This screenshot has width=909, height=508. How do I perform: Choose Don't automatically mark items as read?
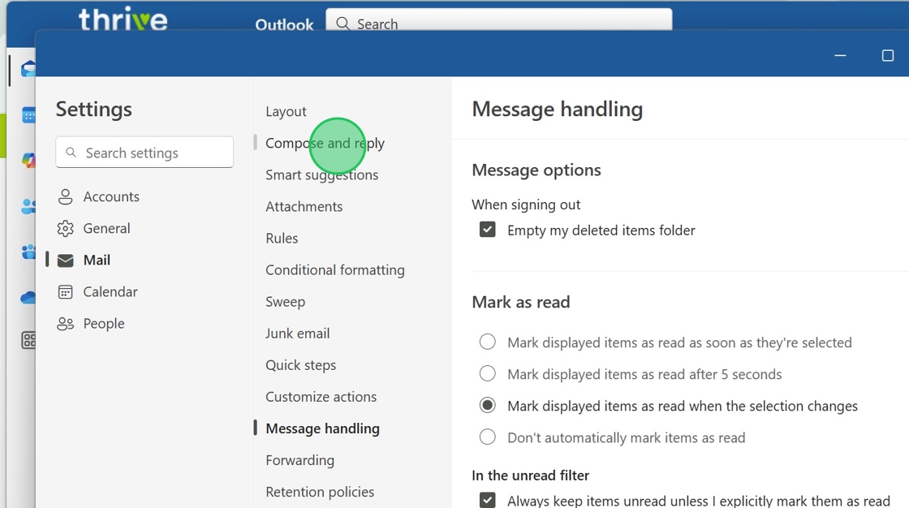pos(488,437)
